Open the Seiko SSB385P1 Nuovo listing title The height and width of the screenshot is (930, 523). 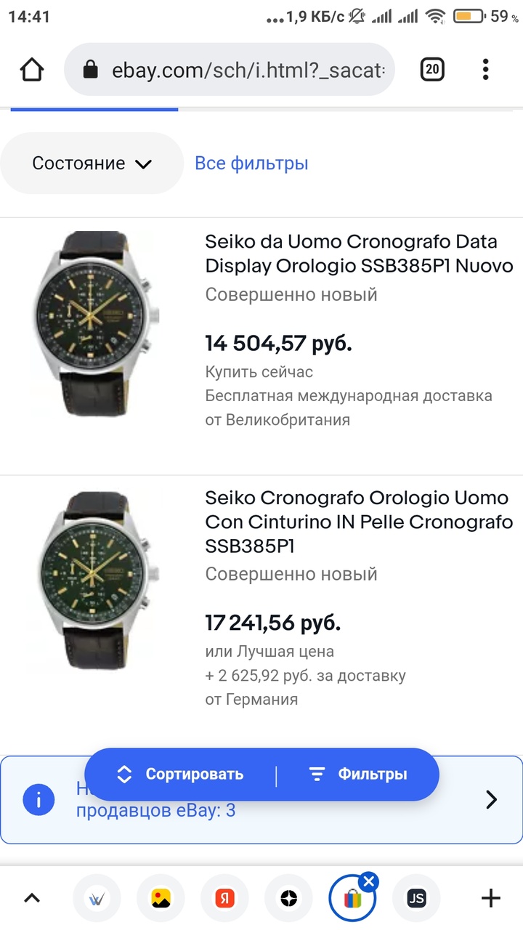point(359,254)
